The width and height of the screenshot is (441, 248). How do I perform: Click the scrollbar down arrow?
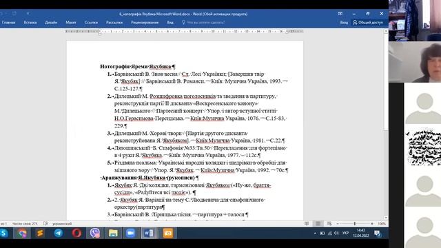(386, 218)
